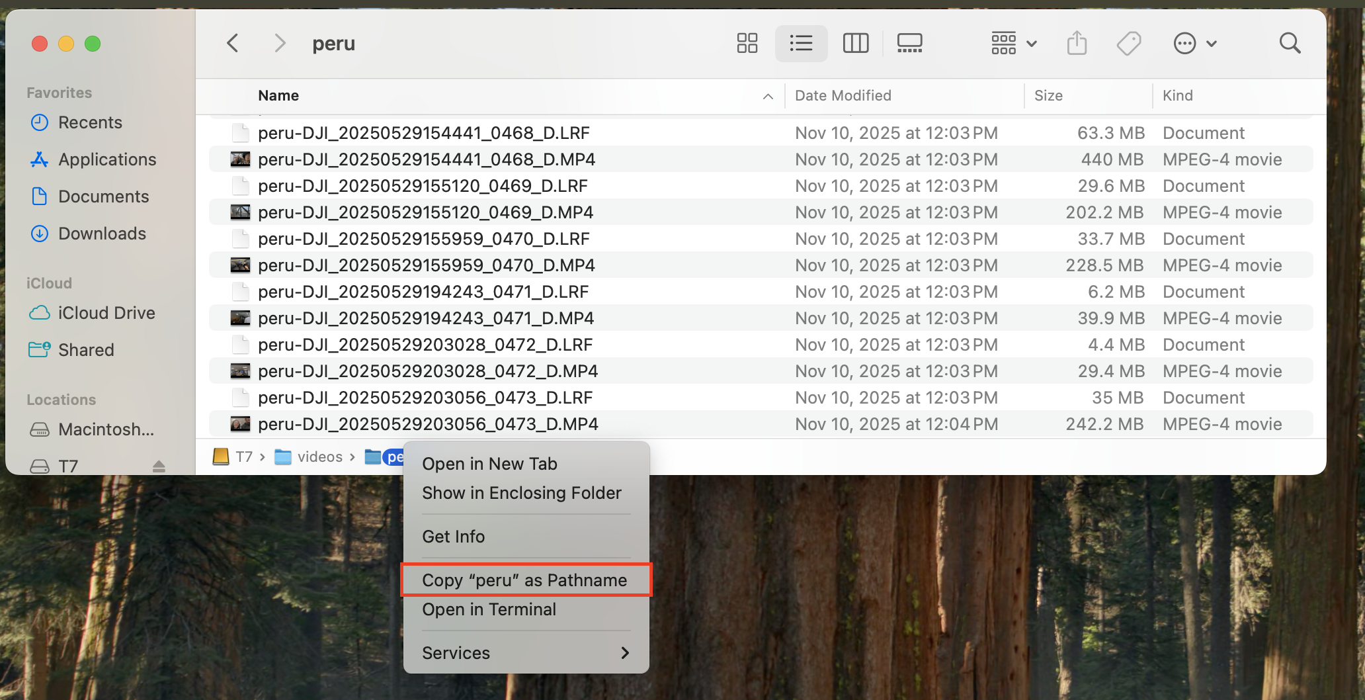This screenshot has width=1365, height=700.
Task: Switch to gallery view
Action: 909,44
